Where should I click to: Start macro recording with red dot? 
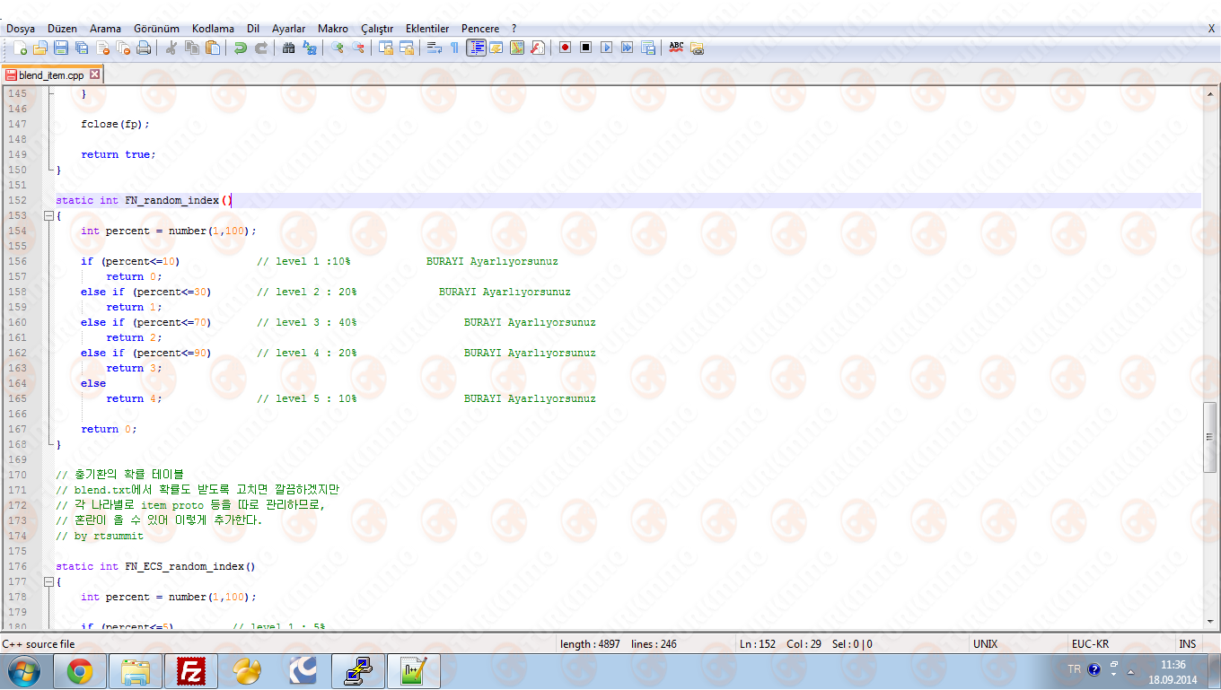(x=565, y=48)
